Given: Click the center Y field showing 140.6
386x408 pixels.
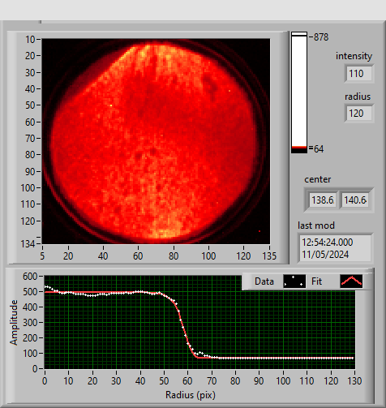Looking at the screenshot, I should [x=355, y=200].
